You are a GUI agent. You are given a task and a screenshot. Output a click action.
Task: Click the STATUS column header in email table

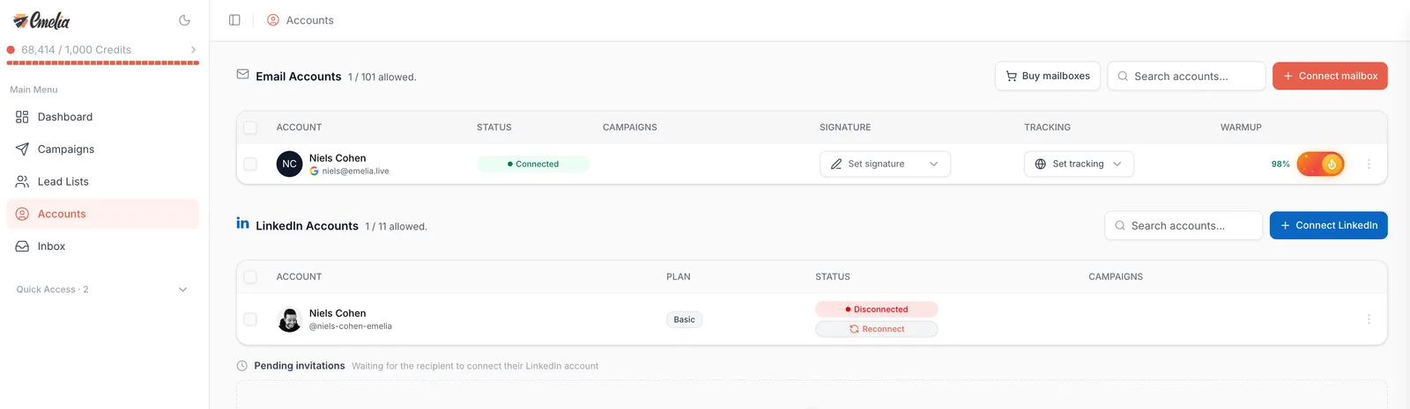point(494,128)
